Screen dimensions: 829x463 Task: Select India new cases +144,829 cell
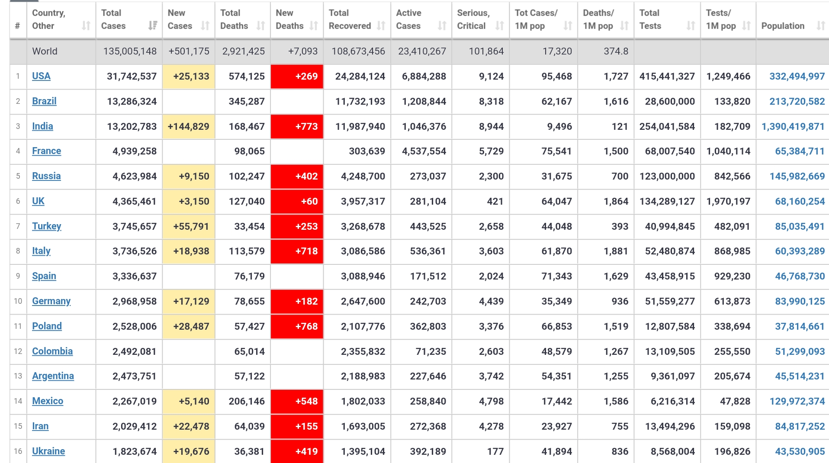(188, 126)
